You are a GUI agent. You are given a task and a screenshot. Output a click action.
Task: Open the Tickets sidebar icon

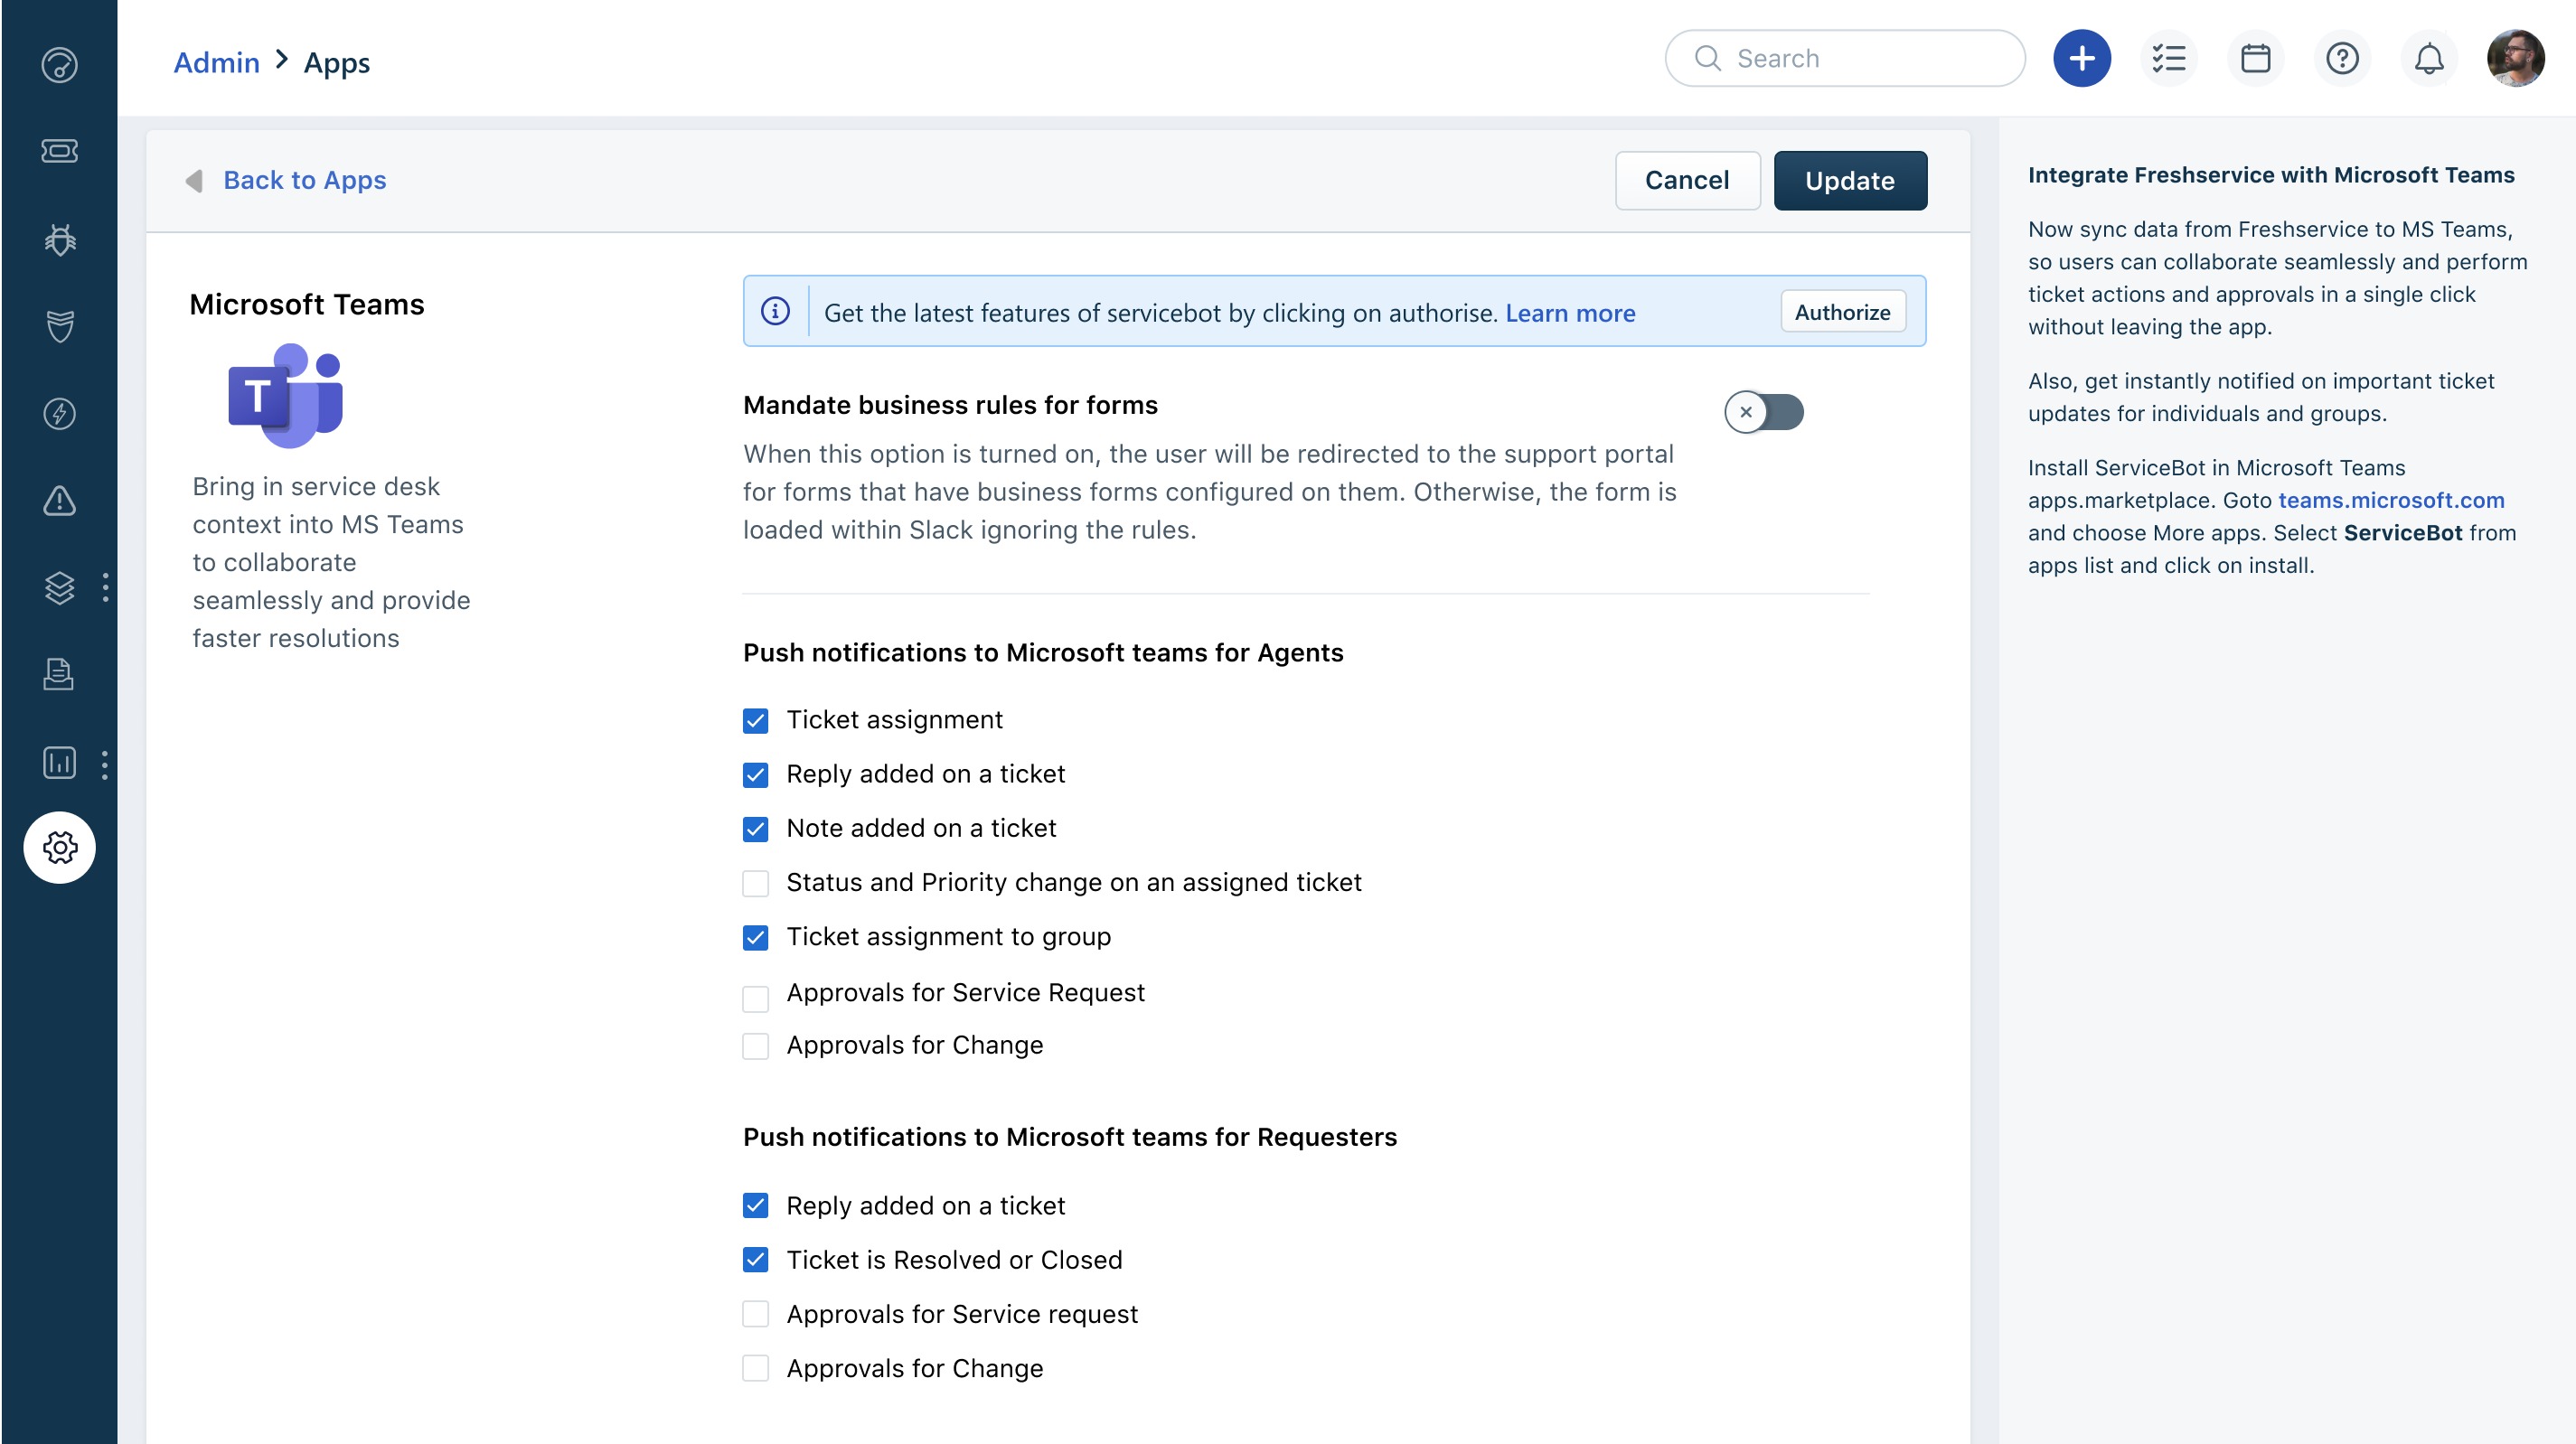tap(59, 151)
